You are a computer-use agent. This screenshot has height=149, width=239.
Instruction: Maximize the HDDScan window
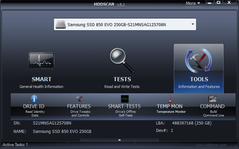click(x=219, y=3)
